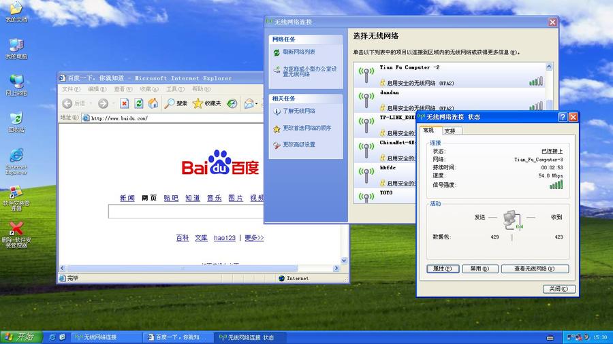
Task: Open the 收藏 menu in Internet Explorer
Action: click(x=149, y=89)
